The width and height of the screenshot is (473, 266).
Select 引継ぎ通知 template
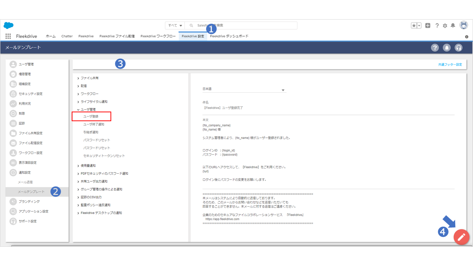[x=91, y=132]
